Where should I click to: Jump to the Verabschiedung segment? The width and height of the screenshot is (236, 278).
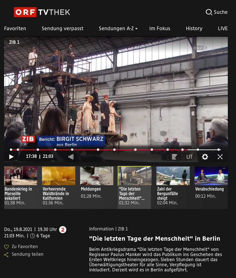pyautogui.click(x=211, y=176)
